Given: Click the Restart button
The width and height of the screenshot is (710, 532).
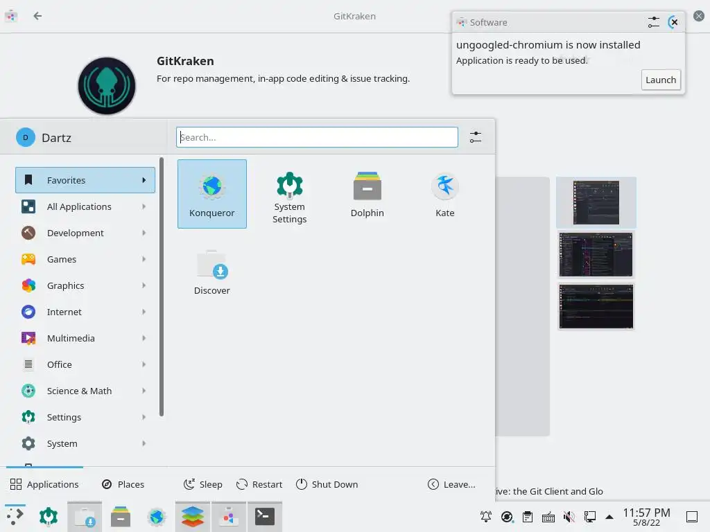Looking at the screenshot, I should coord(259,484).
